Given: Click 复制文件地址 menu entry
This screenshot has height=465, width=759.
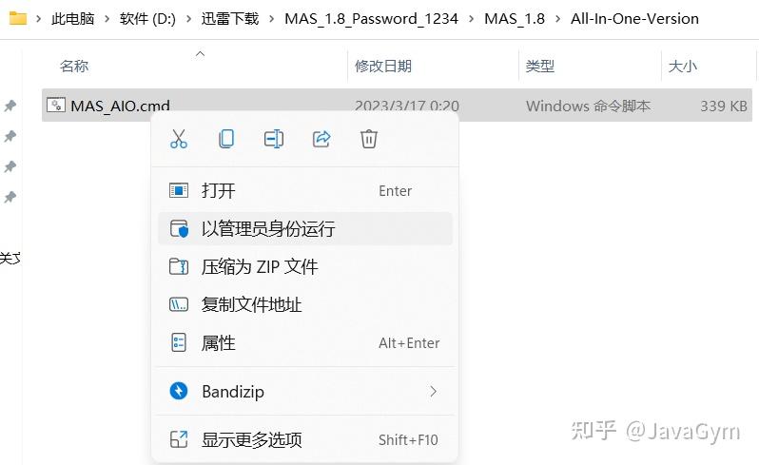Looking at the screenshot, I should pos(305,305).
